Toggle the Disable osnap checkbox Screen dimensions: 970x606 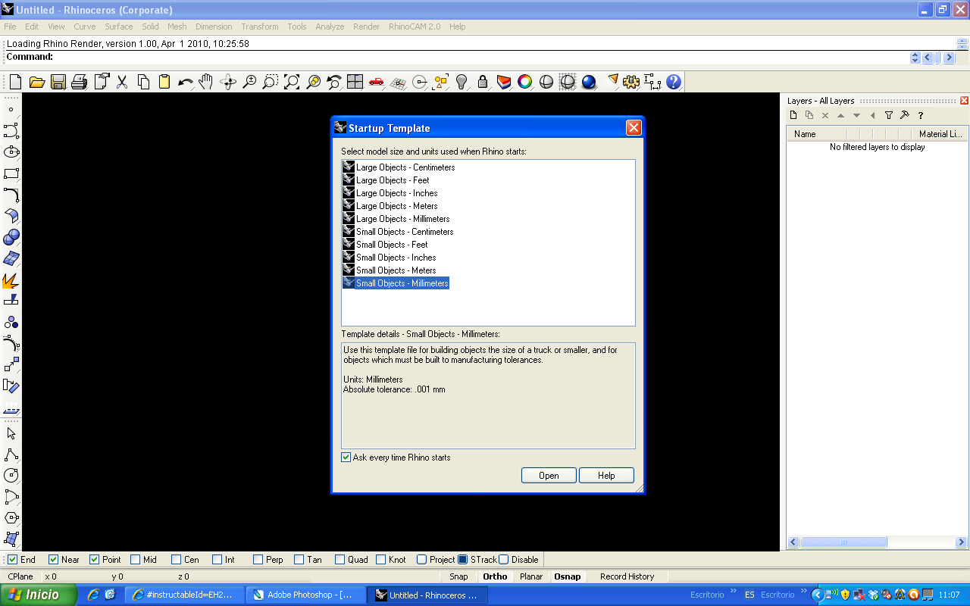point(504,560)
